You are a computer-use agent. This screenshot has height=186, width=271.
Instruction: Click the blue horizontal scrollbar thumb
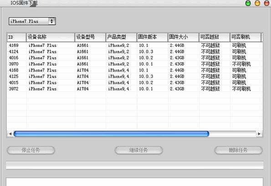(111, 134)
